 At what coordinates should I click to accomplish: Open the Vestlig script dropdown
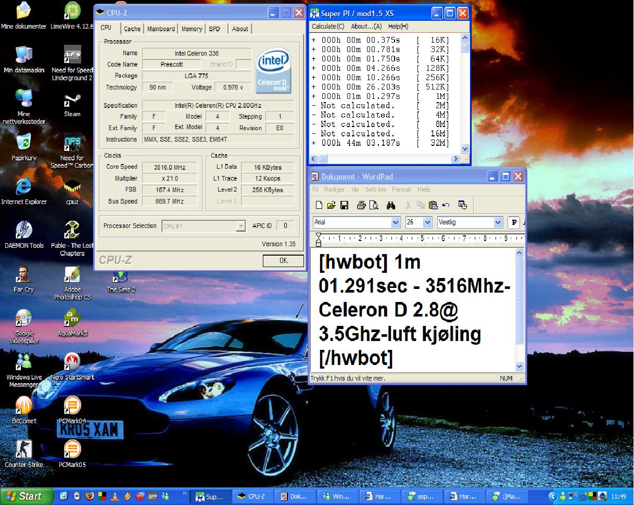pyautogui.click(x=498, y=222)
